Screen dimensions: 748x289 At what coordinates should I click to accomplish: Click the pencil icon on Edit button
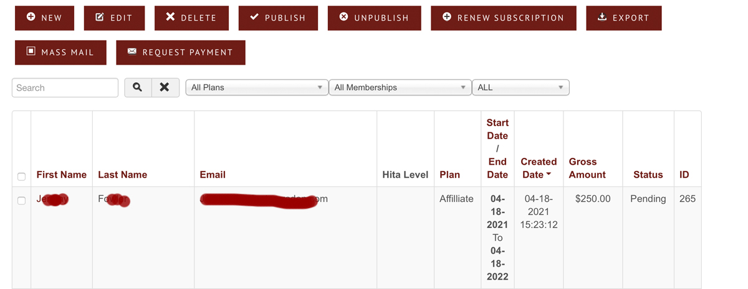(100, 17)
